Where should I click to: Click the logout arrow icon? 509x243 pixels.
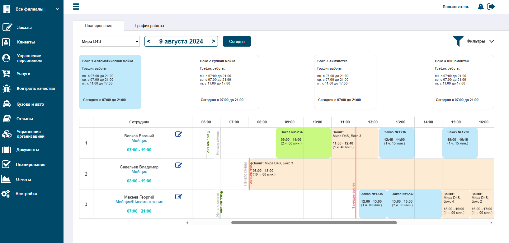(491, 7)
